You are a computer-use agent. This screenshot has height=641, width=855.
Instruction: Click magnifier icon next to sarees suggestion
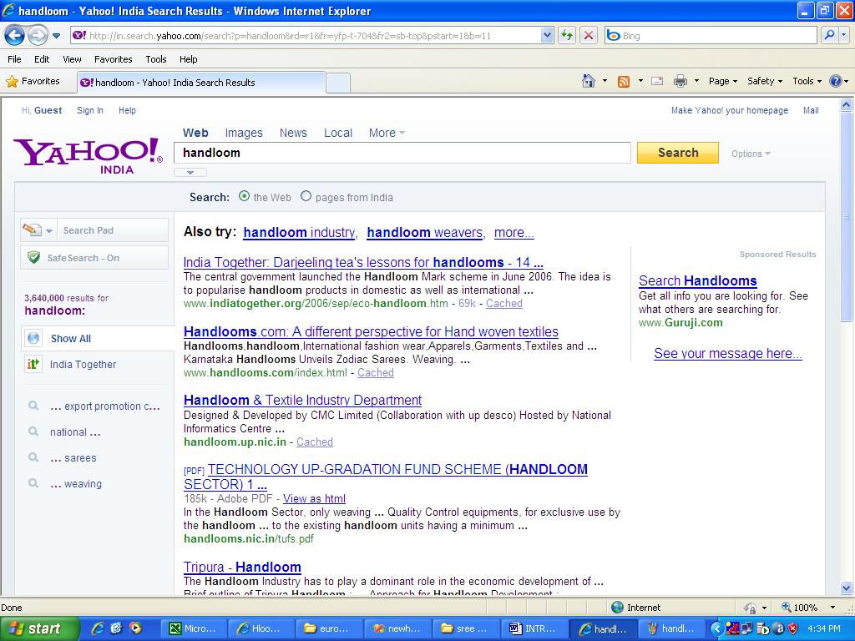(x=33, y=457)
